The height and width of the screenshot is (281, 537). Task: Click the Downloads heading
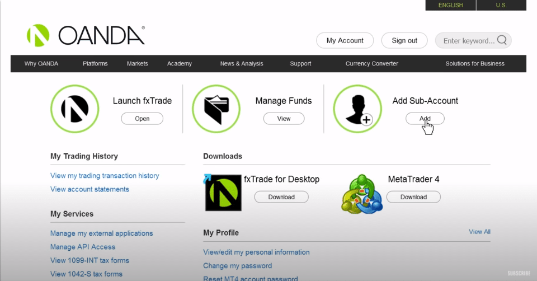tap(223, 156)
